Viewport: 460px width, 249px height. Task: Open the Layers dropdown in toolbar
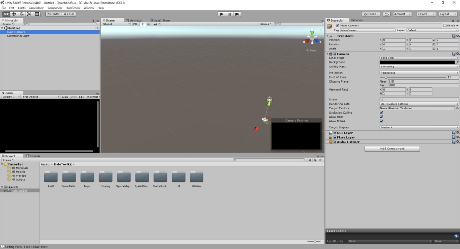coord(426,14)
